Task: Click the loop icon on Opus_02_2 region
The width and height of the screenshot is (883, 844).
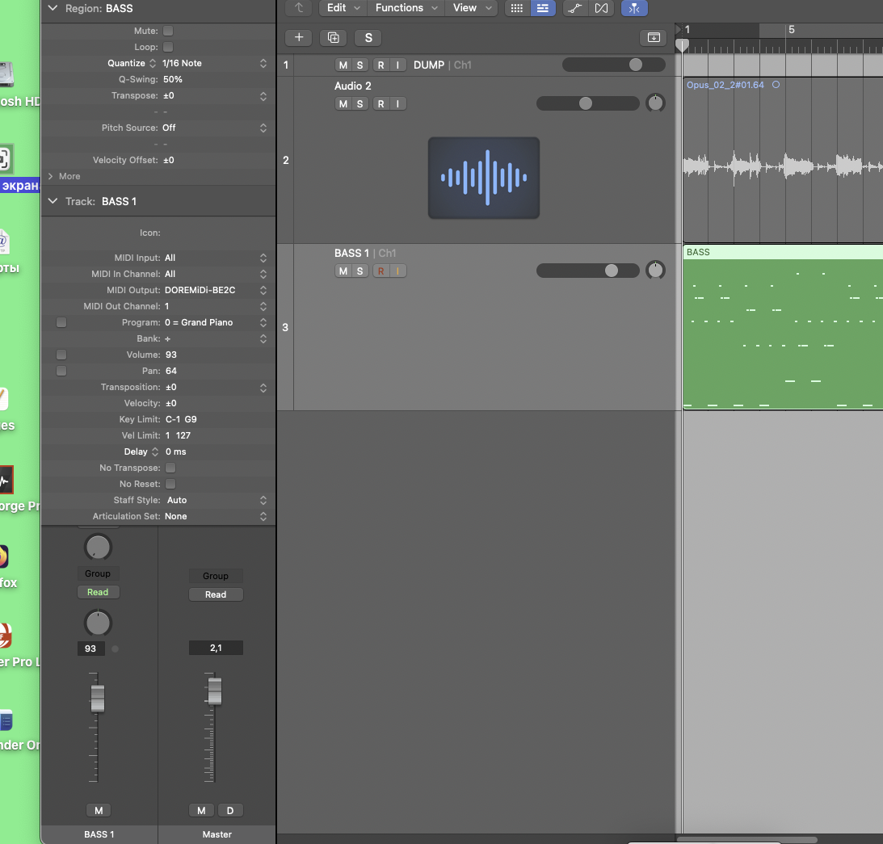Action: tap(776, 85)
